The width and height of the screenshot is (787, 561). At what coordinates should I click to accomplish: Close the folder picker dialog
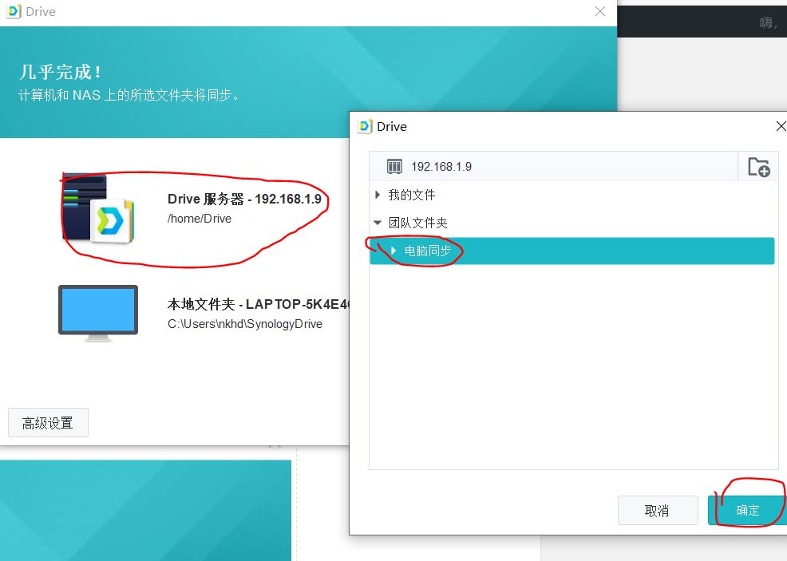[781, 126]
